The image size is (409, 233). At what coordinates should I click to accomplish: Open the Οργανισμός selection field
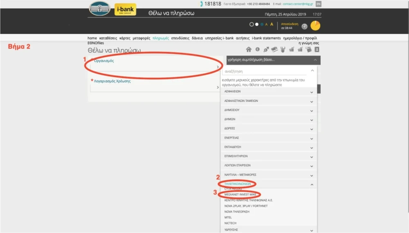click(x=155, y=67)
